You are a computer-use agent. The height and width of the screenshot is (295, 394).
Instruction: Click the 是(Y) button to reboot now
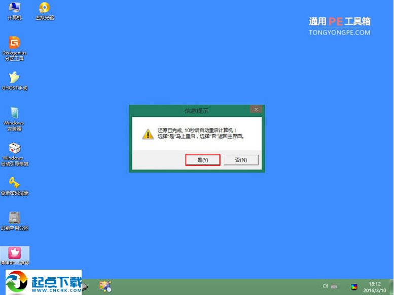203,160
